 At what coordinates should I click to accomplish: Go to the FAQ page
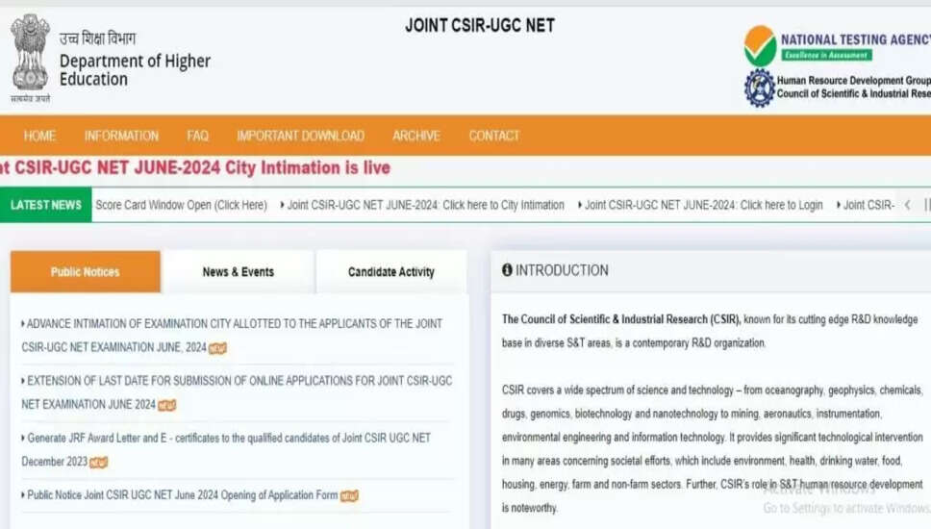[197, 136]
